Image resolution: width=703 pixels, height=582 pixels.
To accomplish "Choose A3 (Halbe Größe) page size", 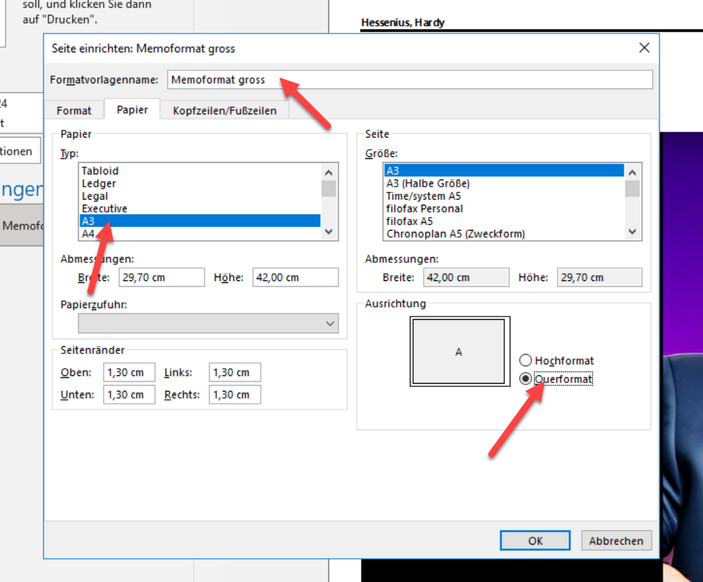I will [504, 183].
